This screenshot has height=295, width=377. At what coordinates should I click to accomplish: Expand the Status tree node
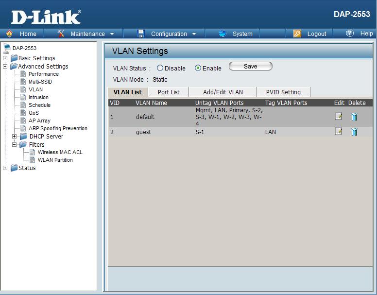click(5, 168)
